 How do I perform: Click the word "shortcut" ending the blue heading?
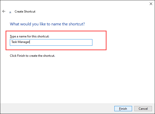pos(76,24)
